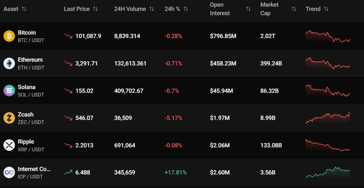Sort by Market Cap column arrows
Image resolution: width=364 pixels, height=188 pixels.
(294, 9)
